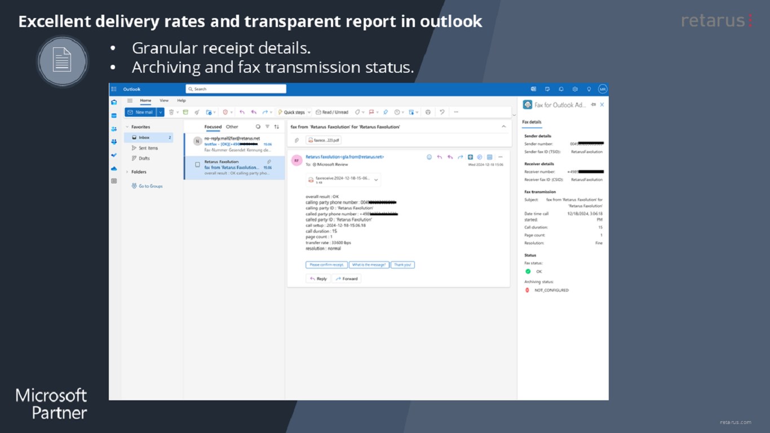Viewport: 770px width, 433px height.
Task: Open Calendar in the left app rail
Action: pos(114,116)
